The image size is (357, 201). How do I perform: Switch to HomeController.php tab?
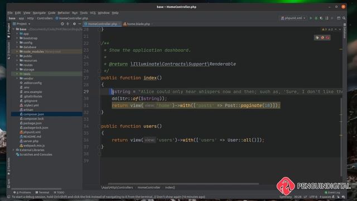coord(102,24)
